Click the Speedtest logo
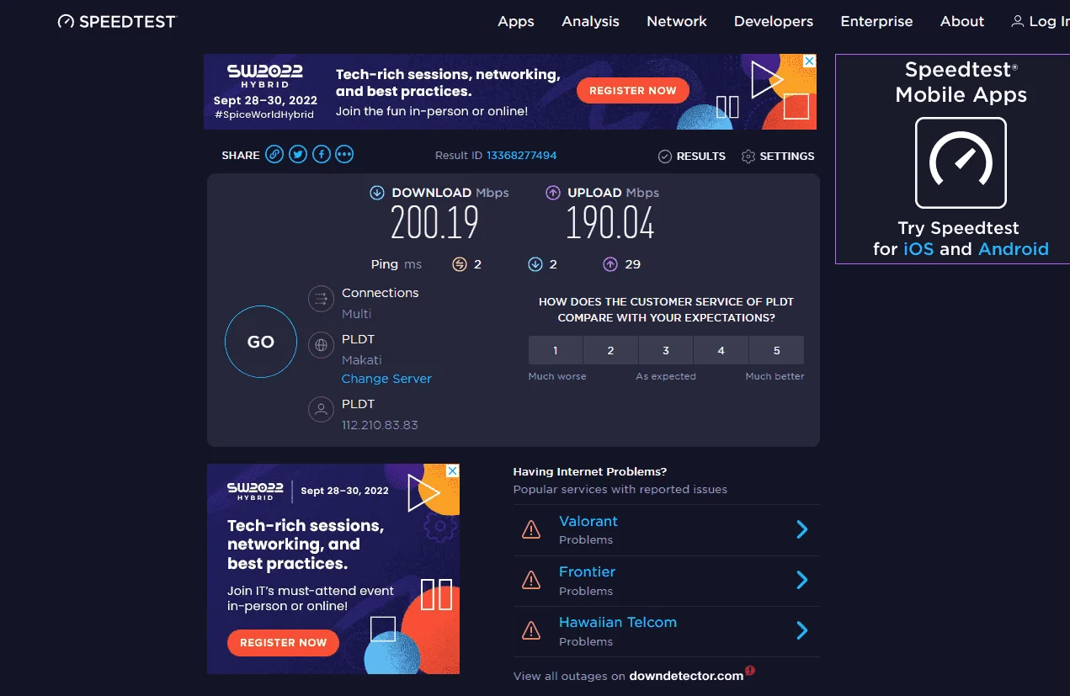Screen dimensions: 1070x696 (x=117, y=22)
